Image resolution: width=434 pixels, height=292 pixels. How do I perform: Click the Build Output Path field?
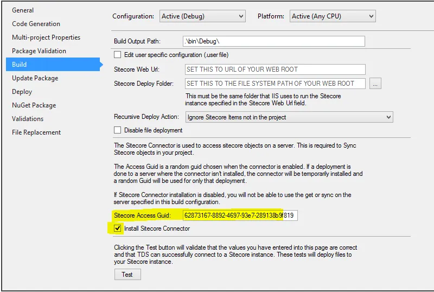[x=274, y=41]
